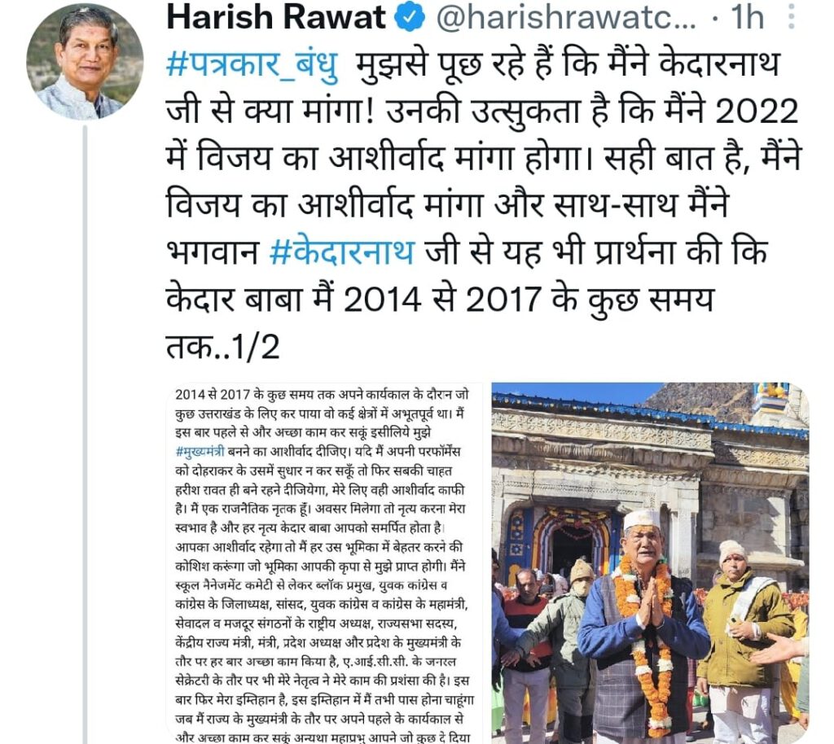Image resolution: width=834 pixels, height=744 pixels.
Task: Click the first line of attached text image
Action: point(321,395)
